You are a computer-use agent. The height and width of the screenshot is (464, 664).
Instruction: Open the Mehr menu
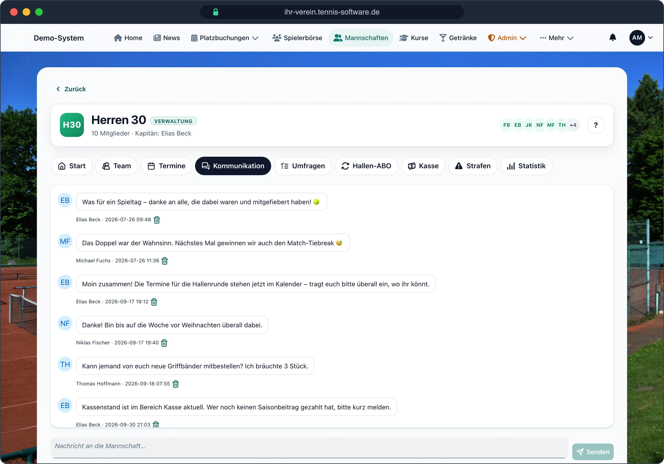[556, 38]
